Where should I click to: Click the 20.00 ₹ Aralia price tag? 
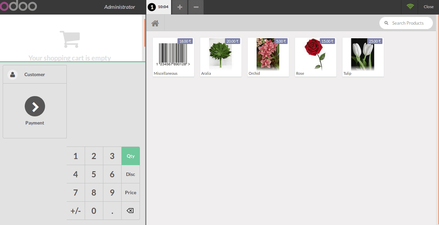(232, 41)
